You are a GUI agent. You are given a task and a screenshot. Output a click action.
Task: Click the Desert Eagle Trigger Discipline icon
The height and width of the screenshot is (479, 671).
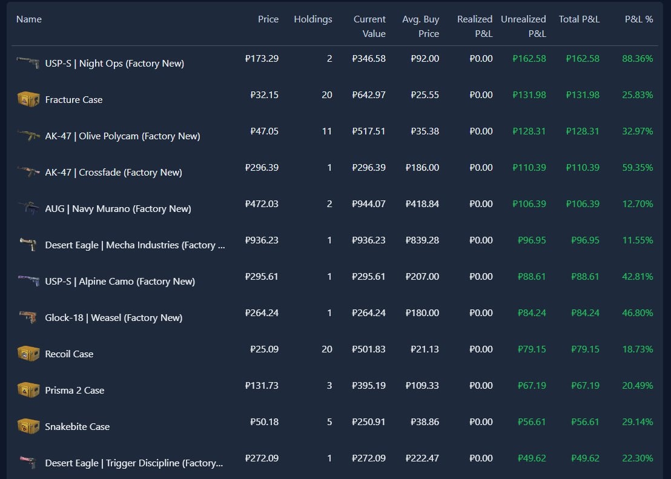[28, 463]
